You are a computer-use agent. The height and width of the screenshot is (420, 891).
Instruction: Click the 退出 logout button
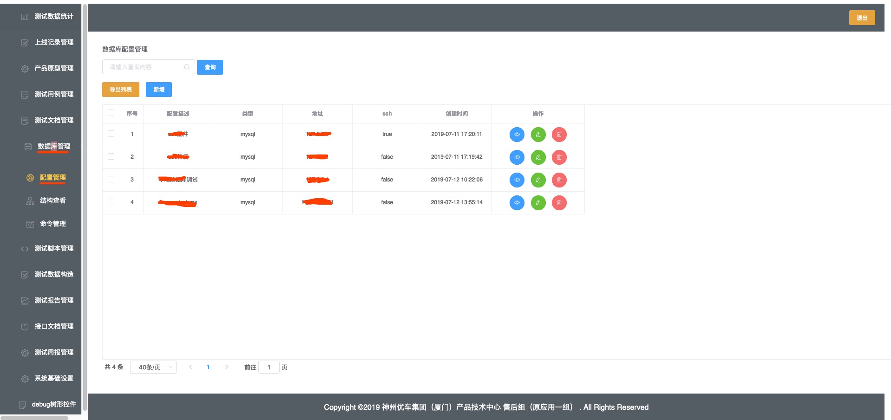click(862, 18)
